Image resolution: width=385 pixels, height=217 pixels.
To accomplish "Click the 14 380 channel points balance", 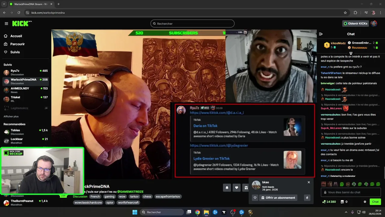I will 329,202.
